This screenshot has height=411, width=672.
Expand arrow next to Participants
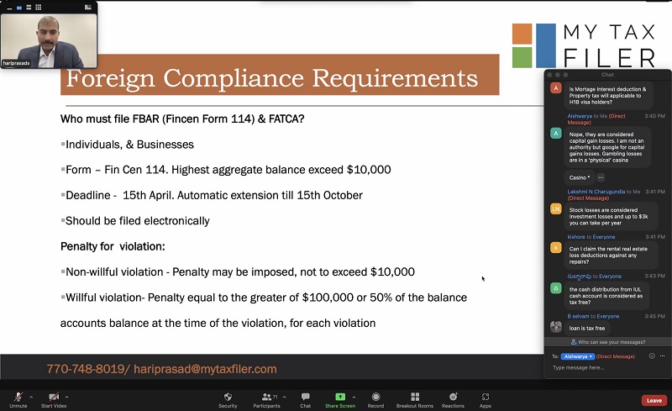tap(284, 397)
